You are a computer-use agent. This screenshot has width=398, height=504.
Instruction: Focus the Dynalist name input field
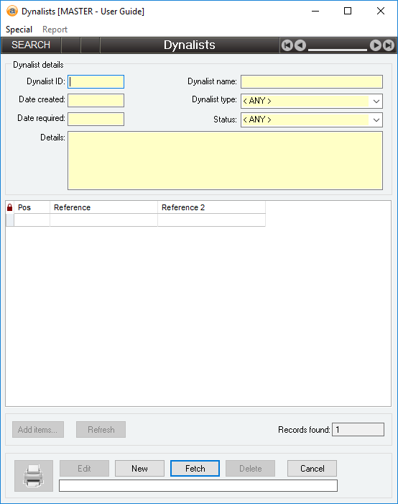(312, 81)
